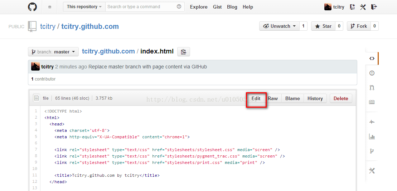Open the Graphs bar chart icon
This screenshot has width=397, height=191.
click(372, 136)
